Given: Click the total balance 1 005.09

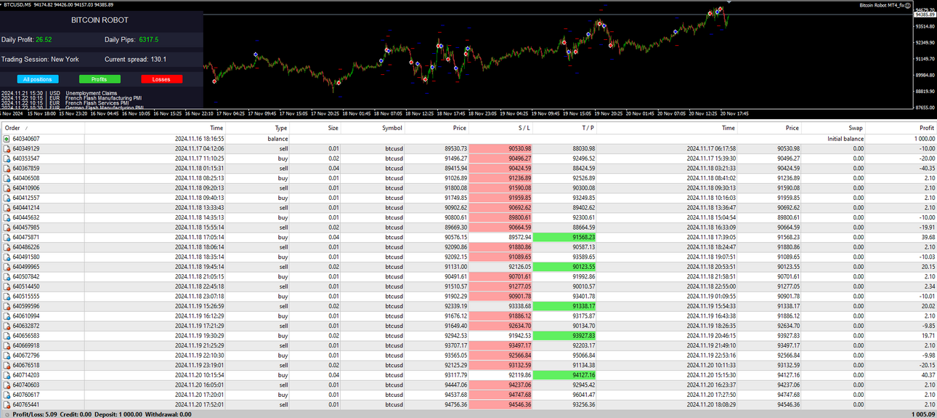Looking at the screenshot, I should pyautogui.click(x=923, y=414).
